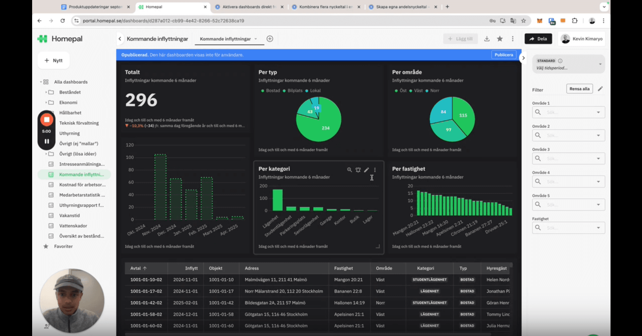Screen dimensions: 642x336
Task: Click the Homepal logo icon
Action: [x=42, y=39]
